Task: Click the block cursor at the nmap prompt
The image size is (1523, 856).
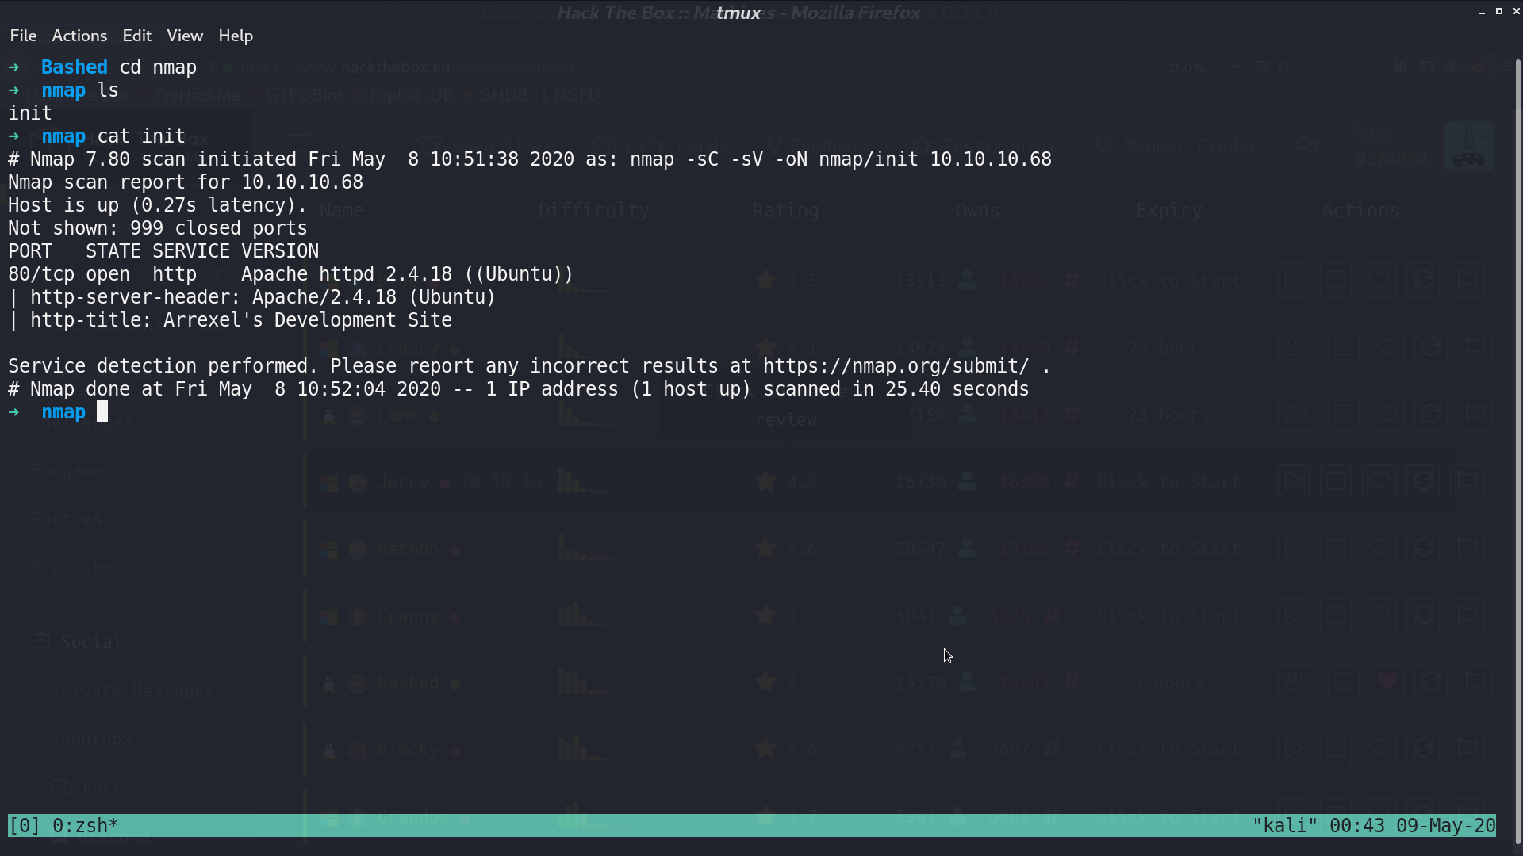Action: (102, 411)
